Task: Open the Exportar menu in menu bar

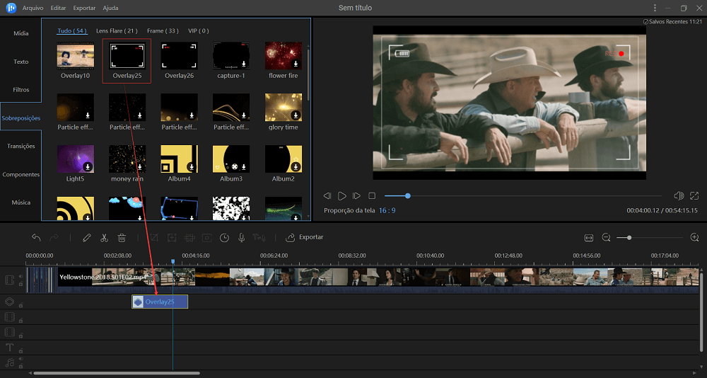Action: (x=84, y=8)
